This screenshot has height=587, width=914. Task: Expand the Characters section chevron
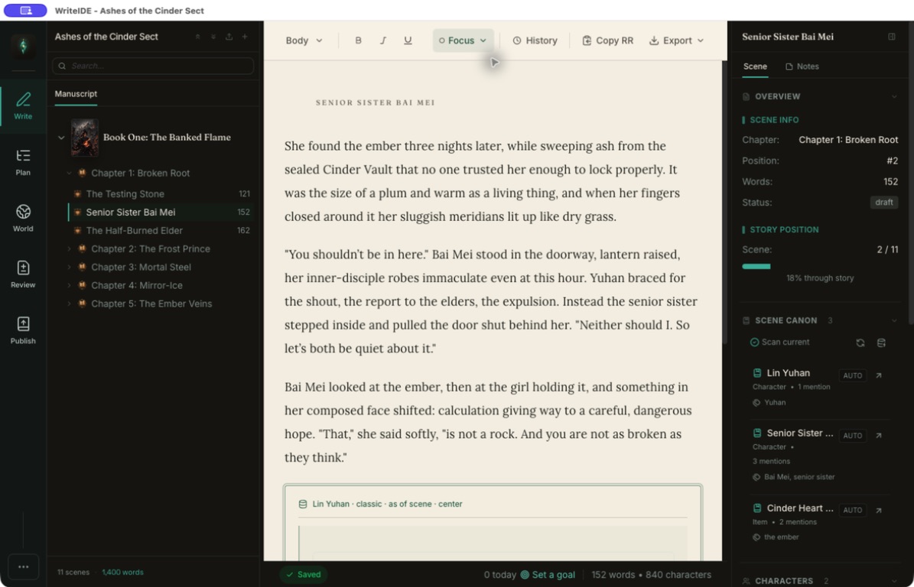894,581
